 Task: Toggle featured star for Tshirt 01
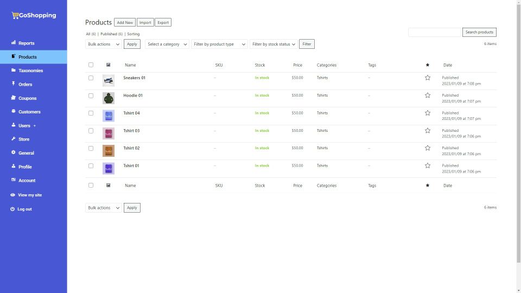coord(428,165)
